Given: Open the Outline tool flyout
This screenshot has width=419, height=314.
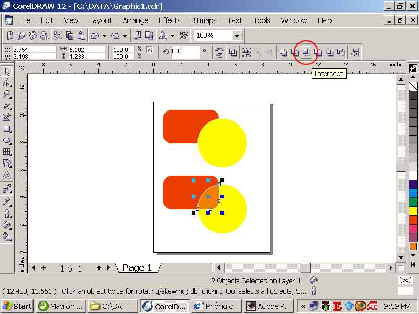Looking at the screenshot, I should [x=7, y=214].
